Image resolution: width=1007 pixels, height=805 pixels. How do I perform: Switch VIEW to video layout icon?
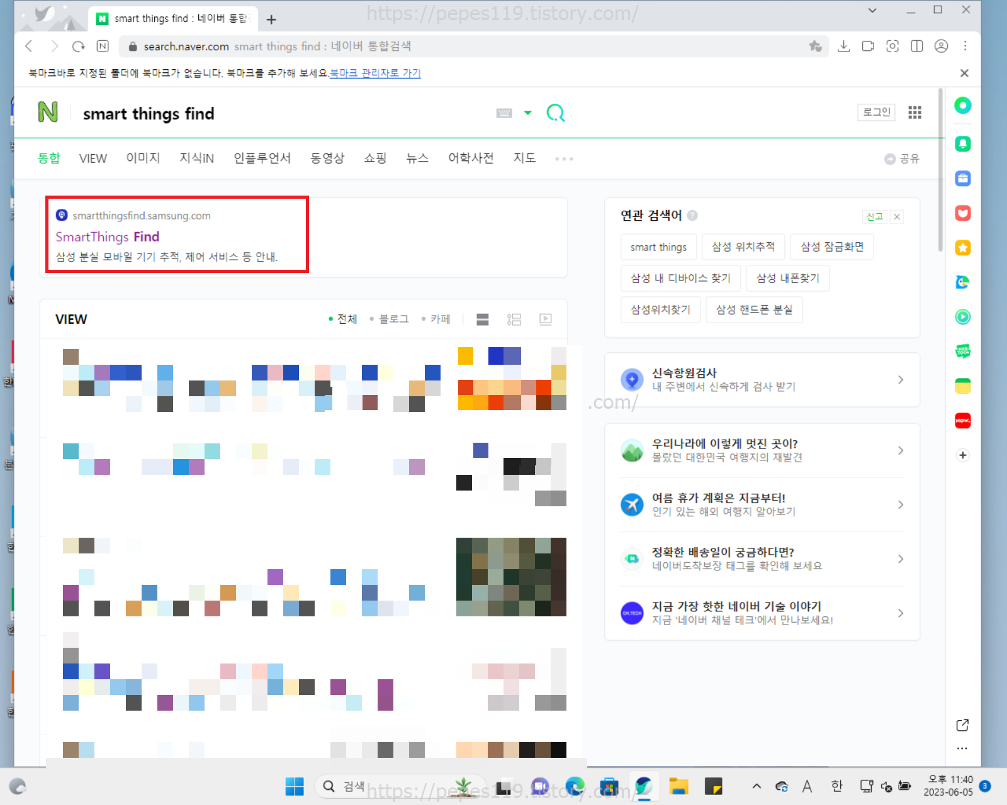click(x=546, y=319)
